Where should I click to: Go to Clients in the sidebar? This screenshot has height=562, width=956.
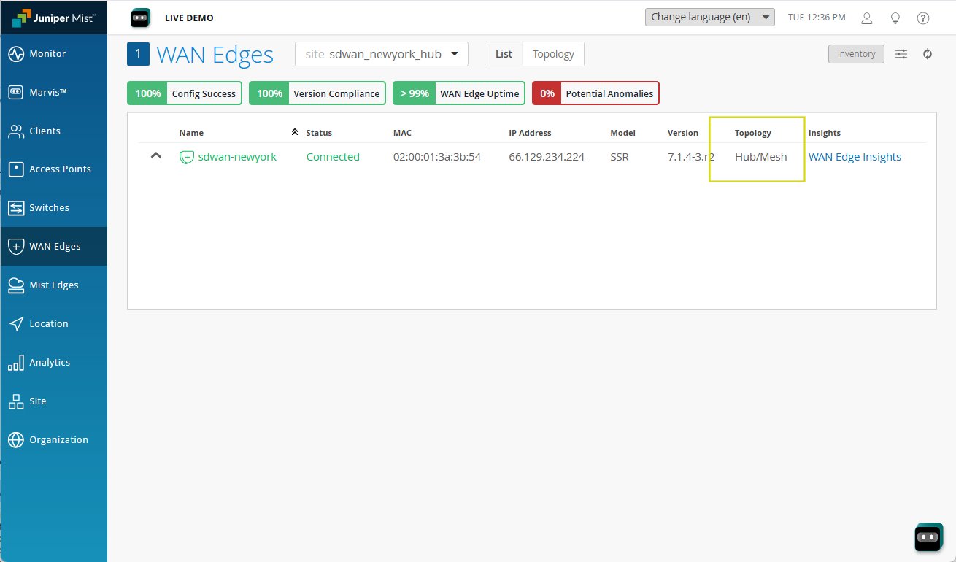(x=53, y=131)
